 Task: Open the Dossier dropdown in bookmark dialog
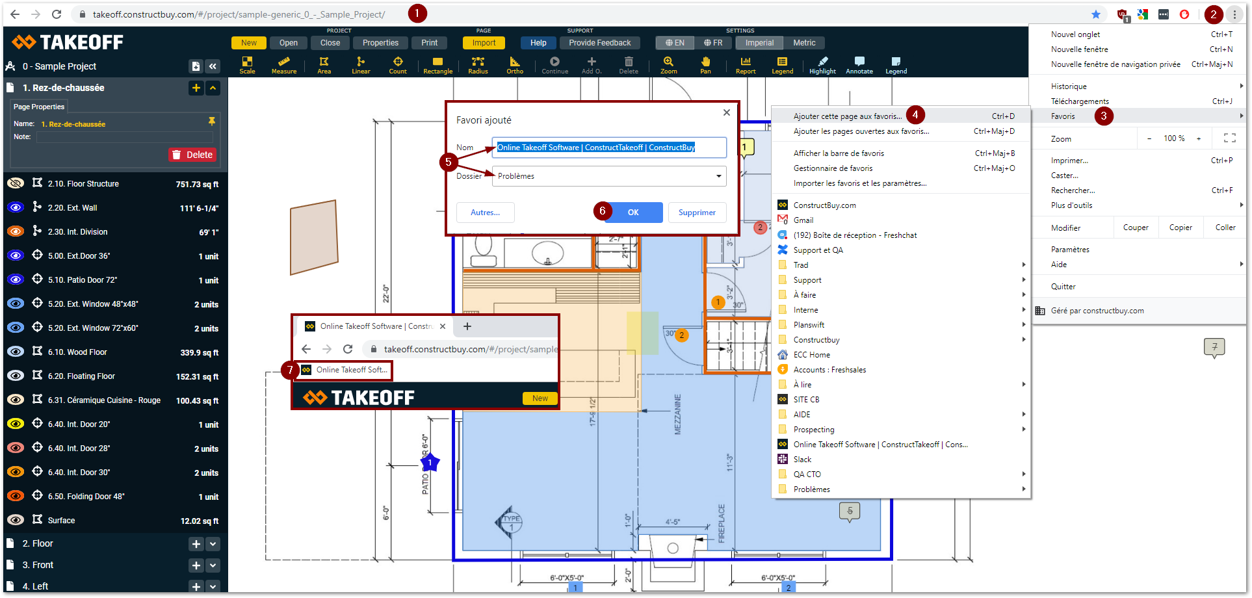coord(609,176)
